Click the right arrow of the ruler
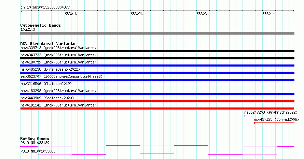 tap(293, 11)
